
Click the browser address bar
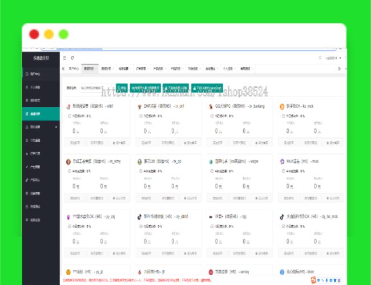(x=171, y=48)
